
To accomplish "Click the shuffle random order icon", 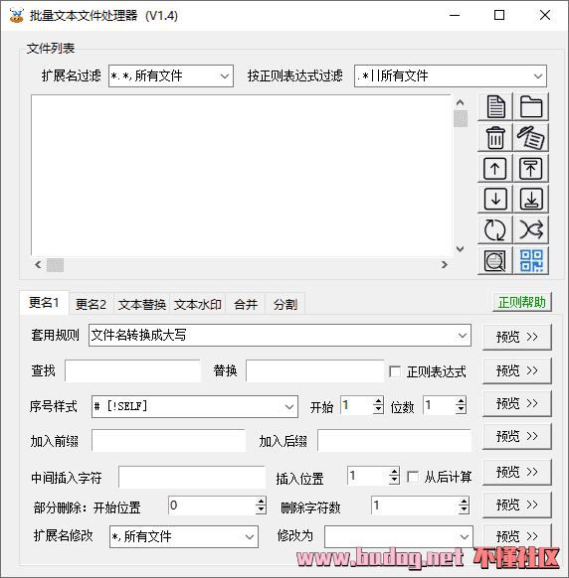I will (x=531, y=230).
